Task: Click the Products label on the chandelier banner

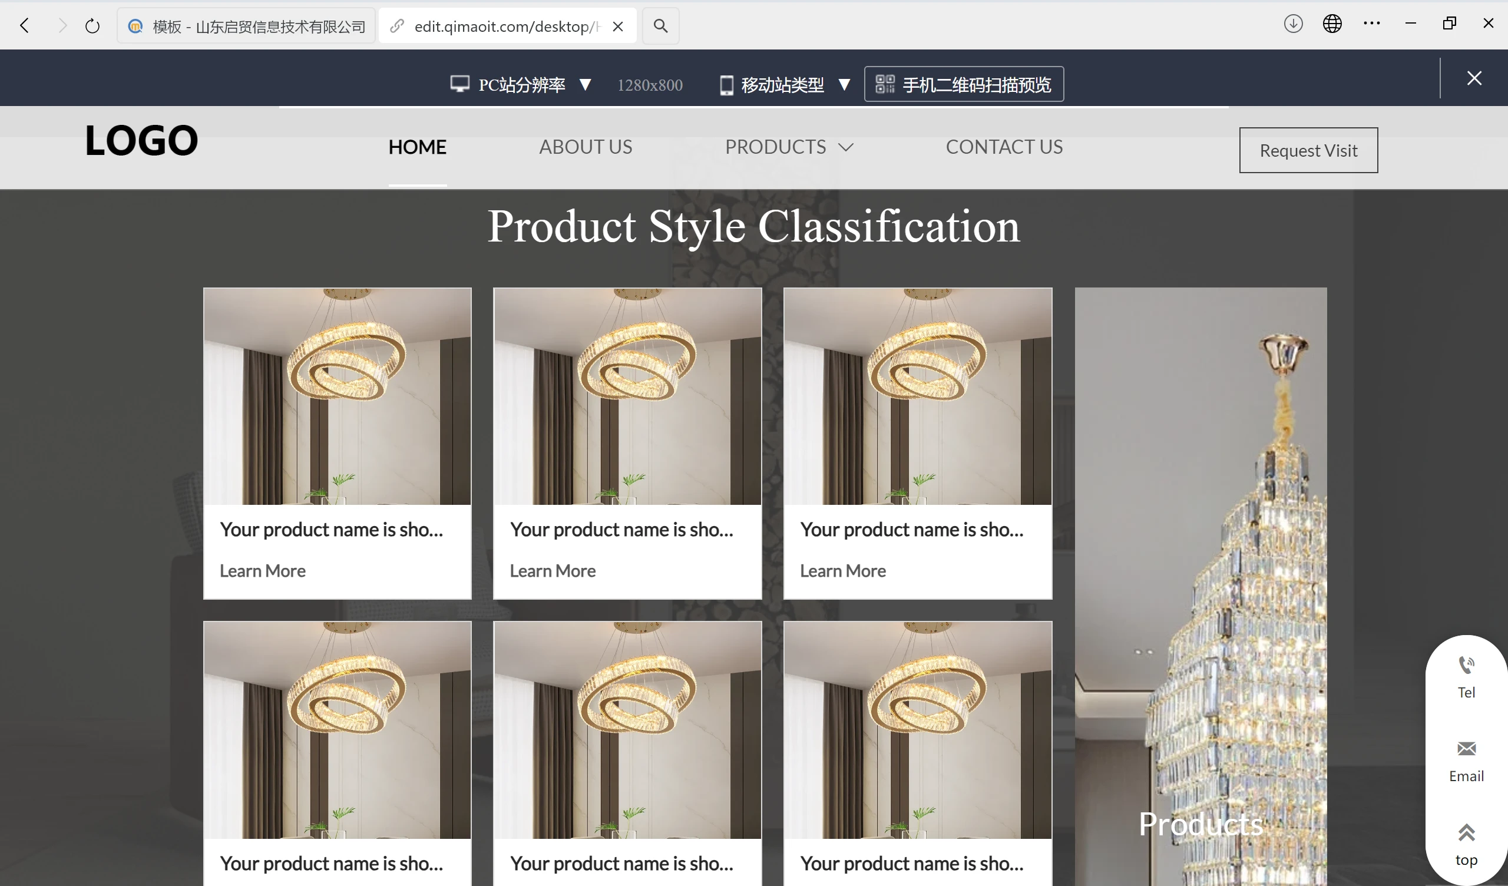Action: [1201, 824]
